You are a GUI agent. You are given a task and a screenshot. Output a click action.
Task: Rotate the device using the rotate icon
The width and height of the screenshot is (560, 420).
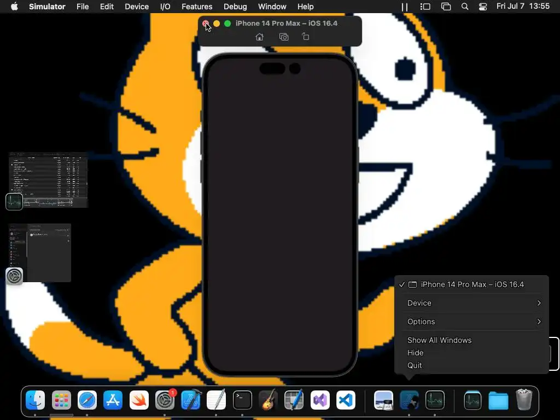click(306, 37)
